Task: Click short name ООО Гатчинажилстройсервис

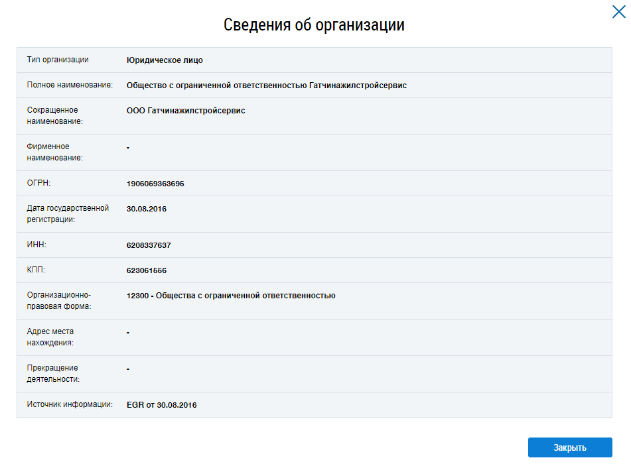Action: point(186,111)
